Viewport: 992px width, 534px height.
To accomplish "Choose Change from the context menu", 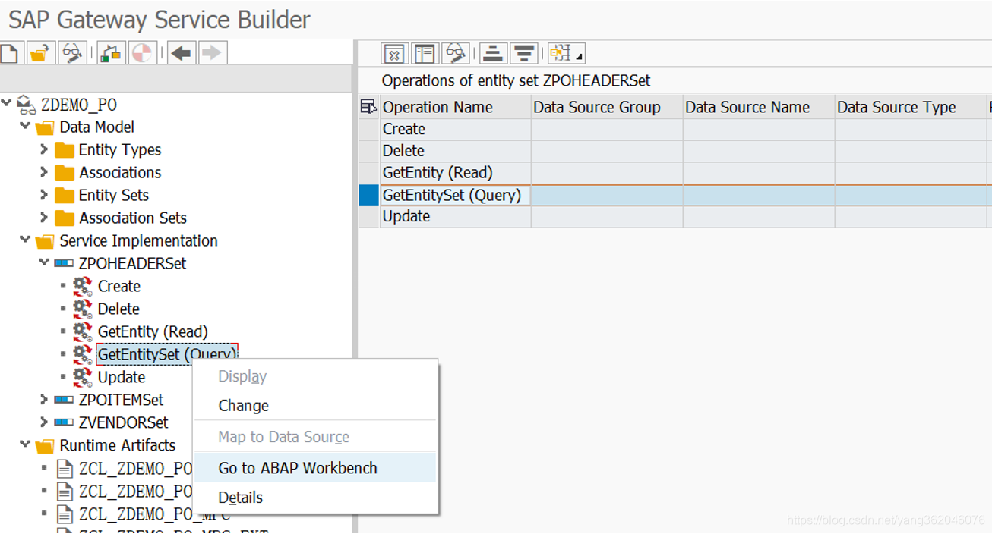I will point(316,406).
